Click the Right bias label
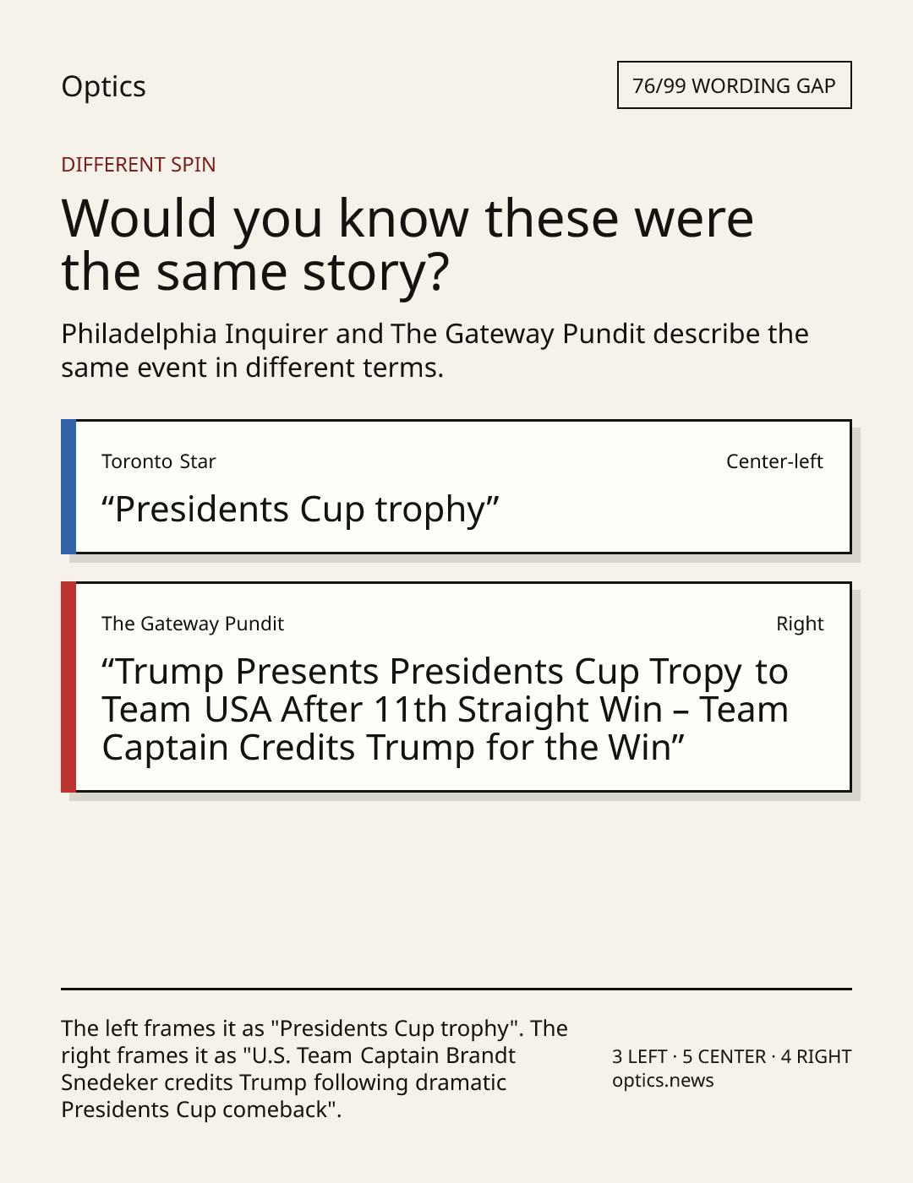The height and width of the screenshot is (1183, 913). click(800, 624)
